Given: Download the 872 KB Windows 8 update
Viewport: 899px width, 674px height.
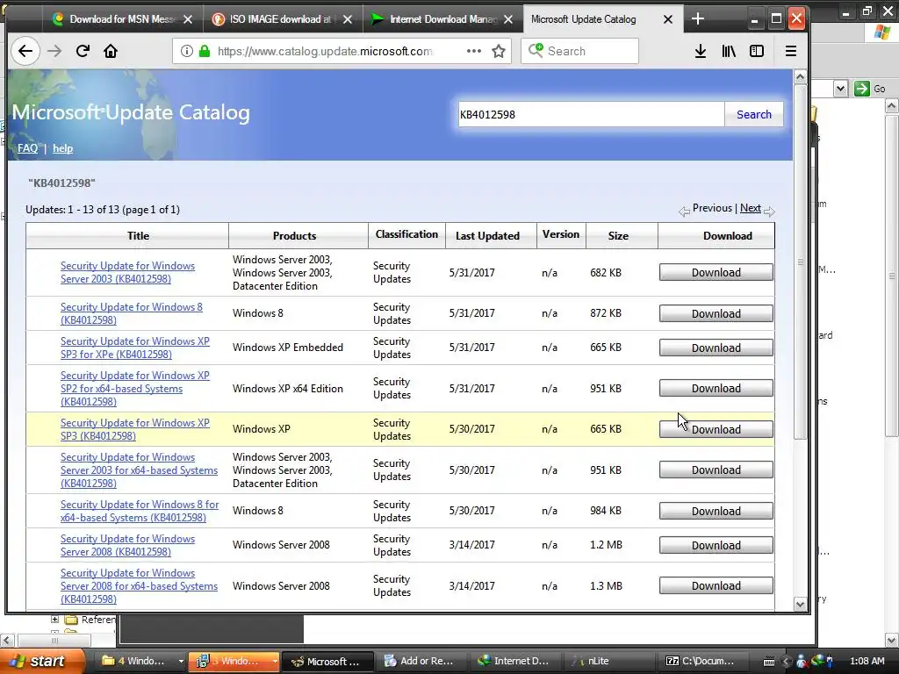Looking at the screenshot, I should (x=716, y=313).
